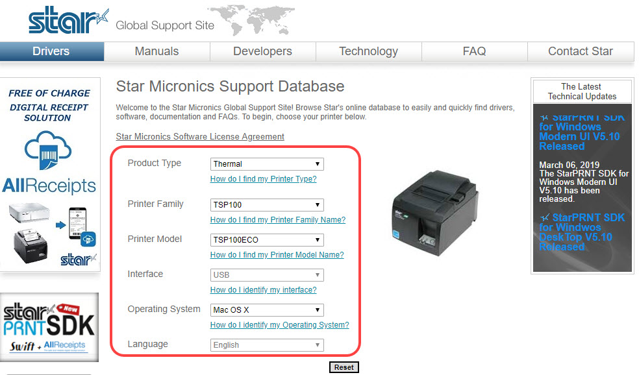The width and height of the screenshot is (639, 375).
Task: Click the StarPRNT SDK Swift banner
Action: click(49, 327)
